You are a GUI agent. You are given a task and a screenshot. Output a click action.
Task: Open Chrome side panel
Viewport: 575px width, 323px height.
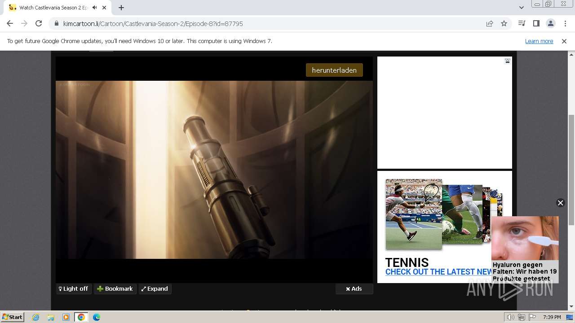[x=536, y=23]
